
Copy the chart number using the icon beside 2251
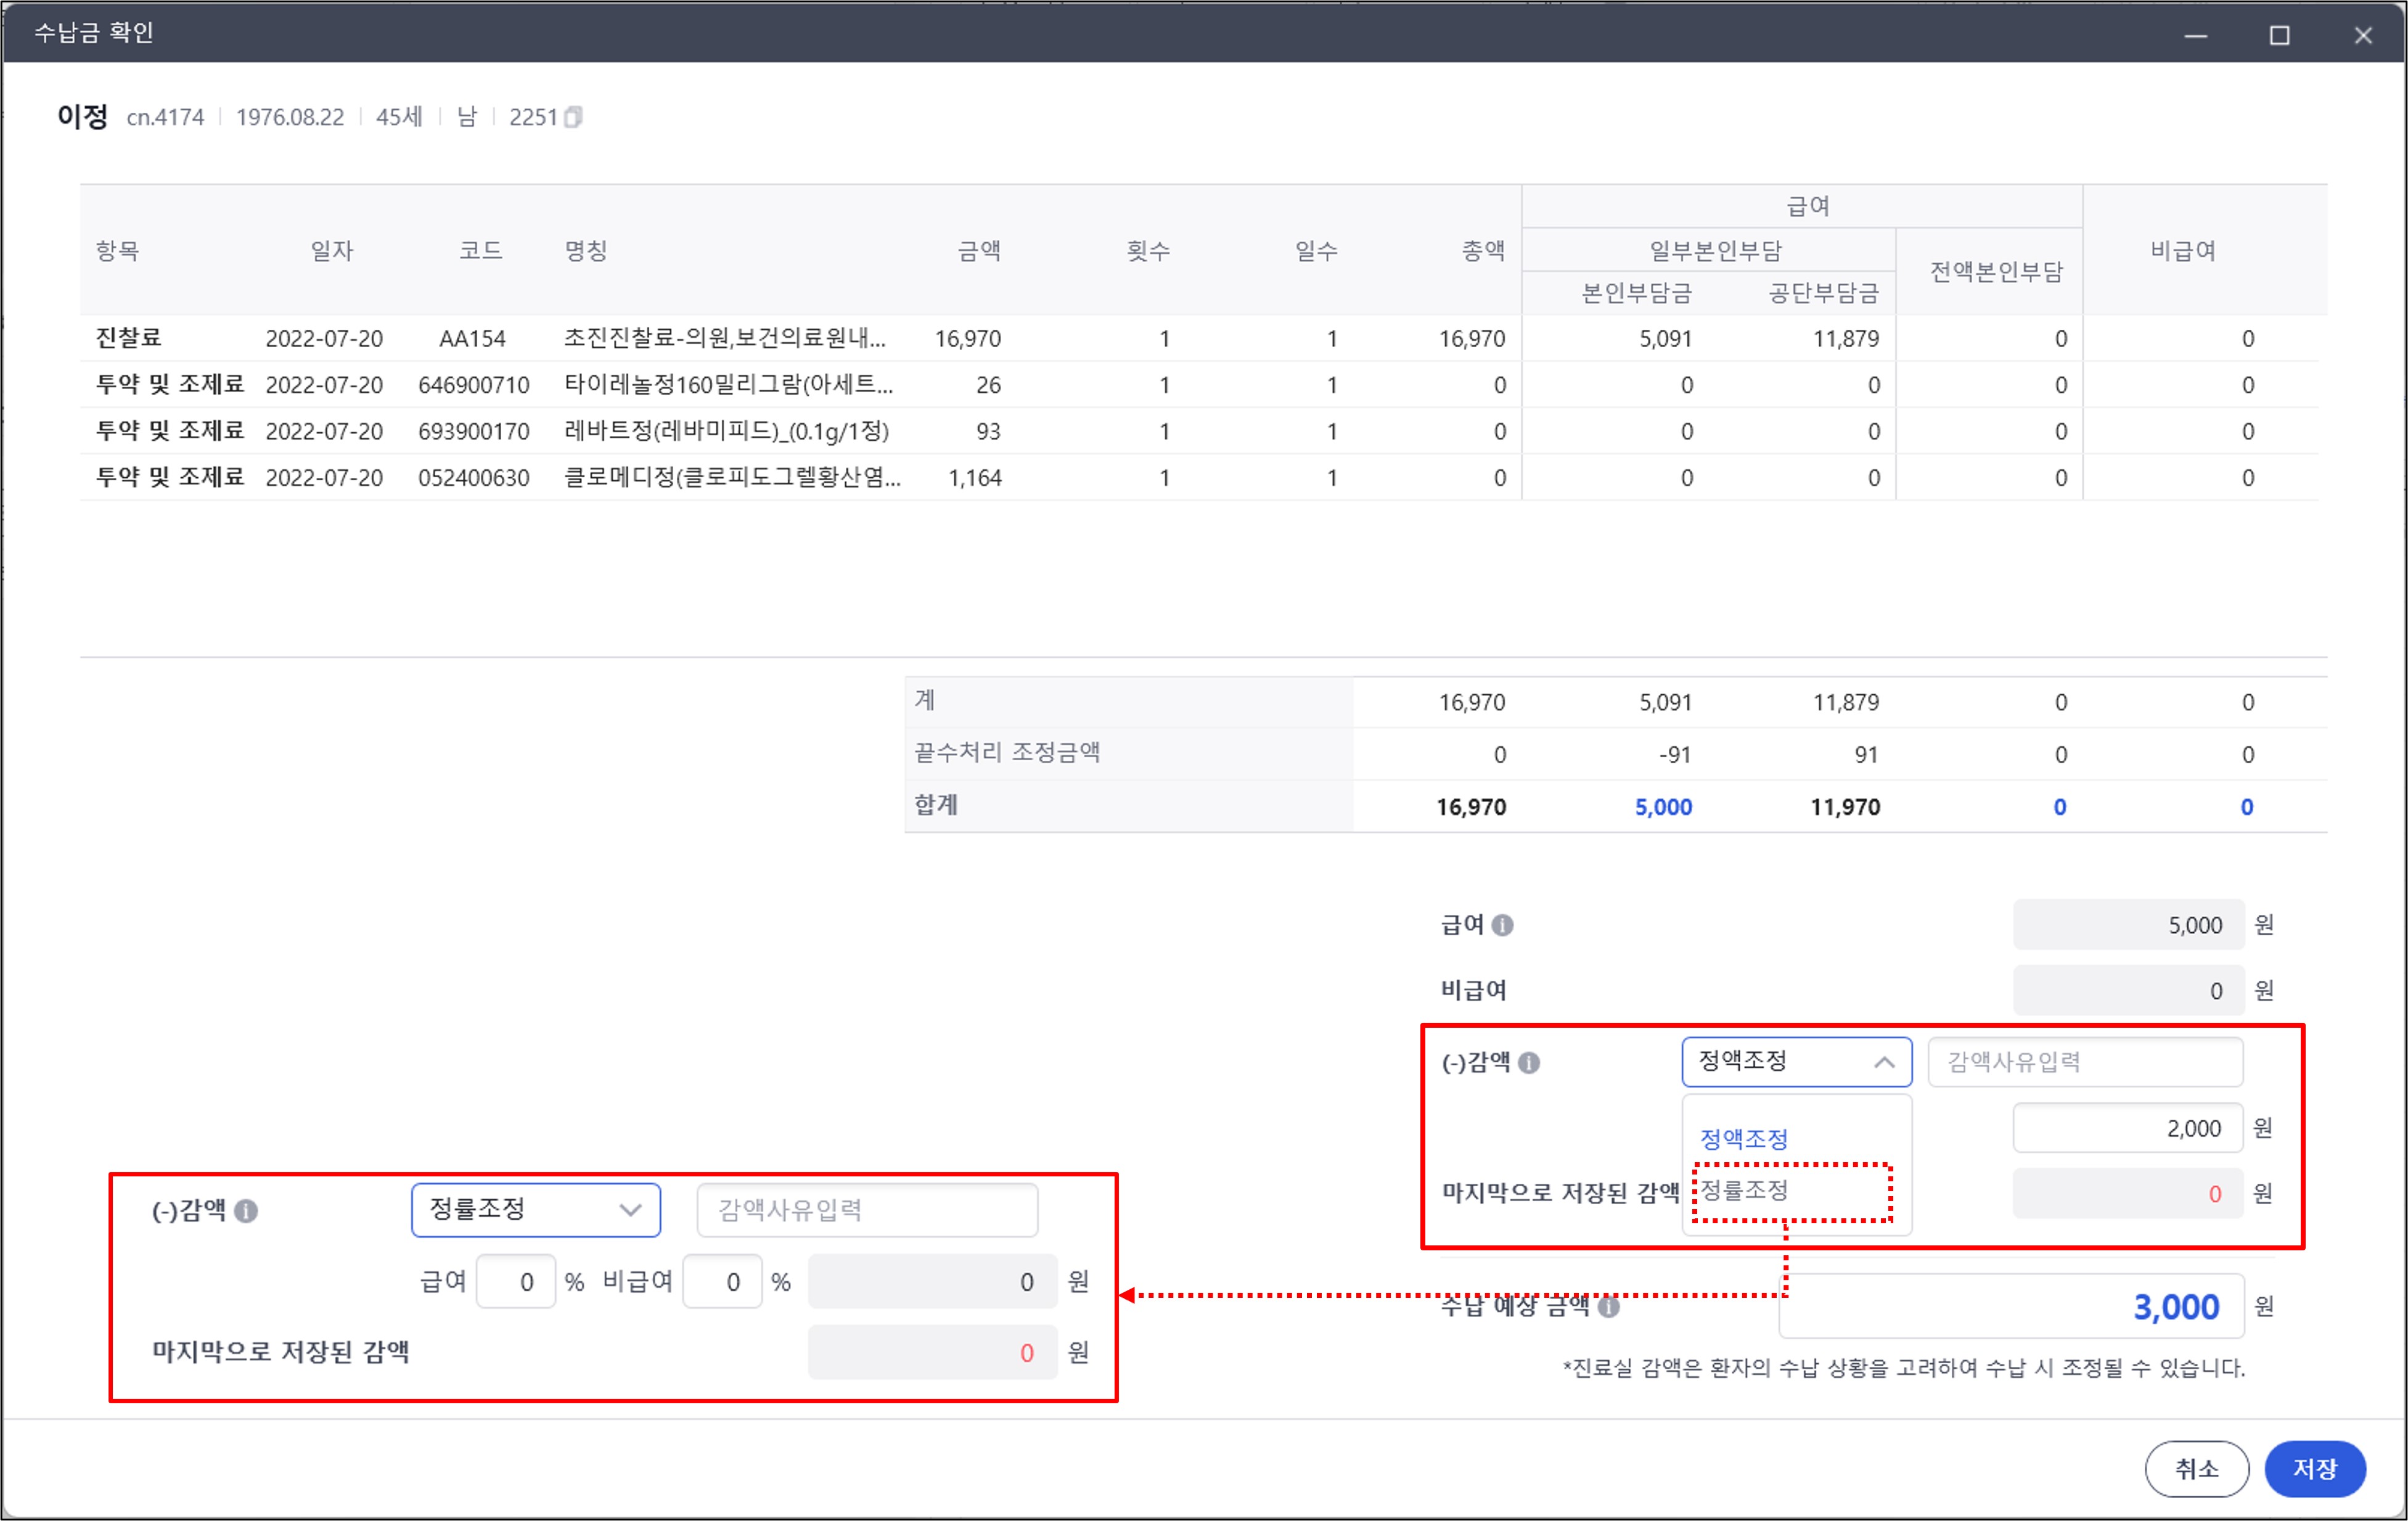(573, 117)
